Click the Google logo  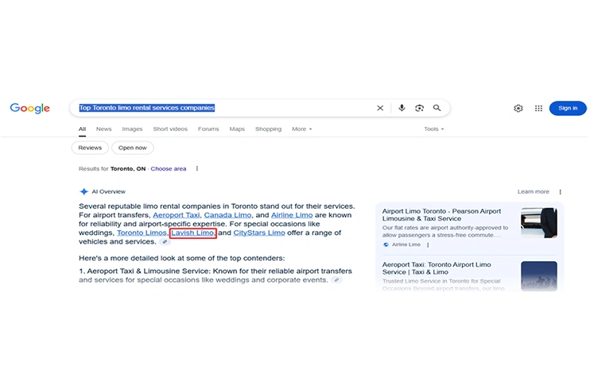point(30,108)
